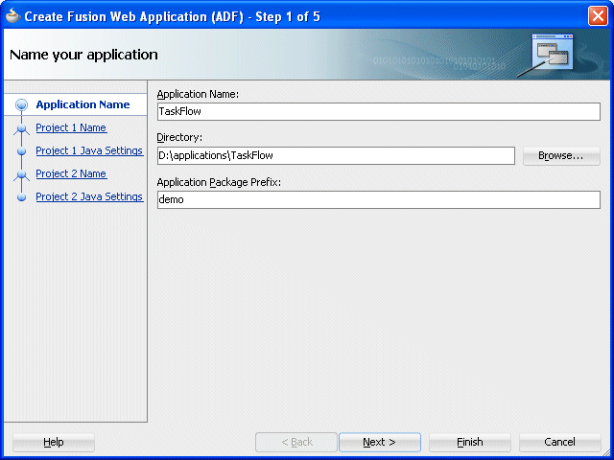Select the Application Name step label
Viewport: 614px width, 460px height.
click(83, 104)
